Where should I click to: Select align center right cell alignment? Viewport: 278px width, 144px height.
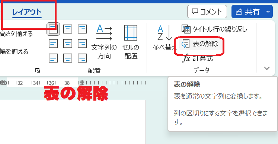[x=82, y=44]
